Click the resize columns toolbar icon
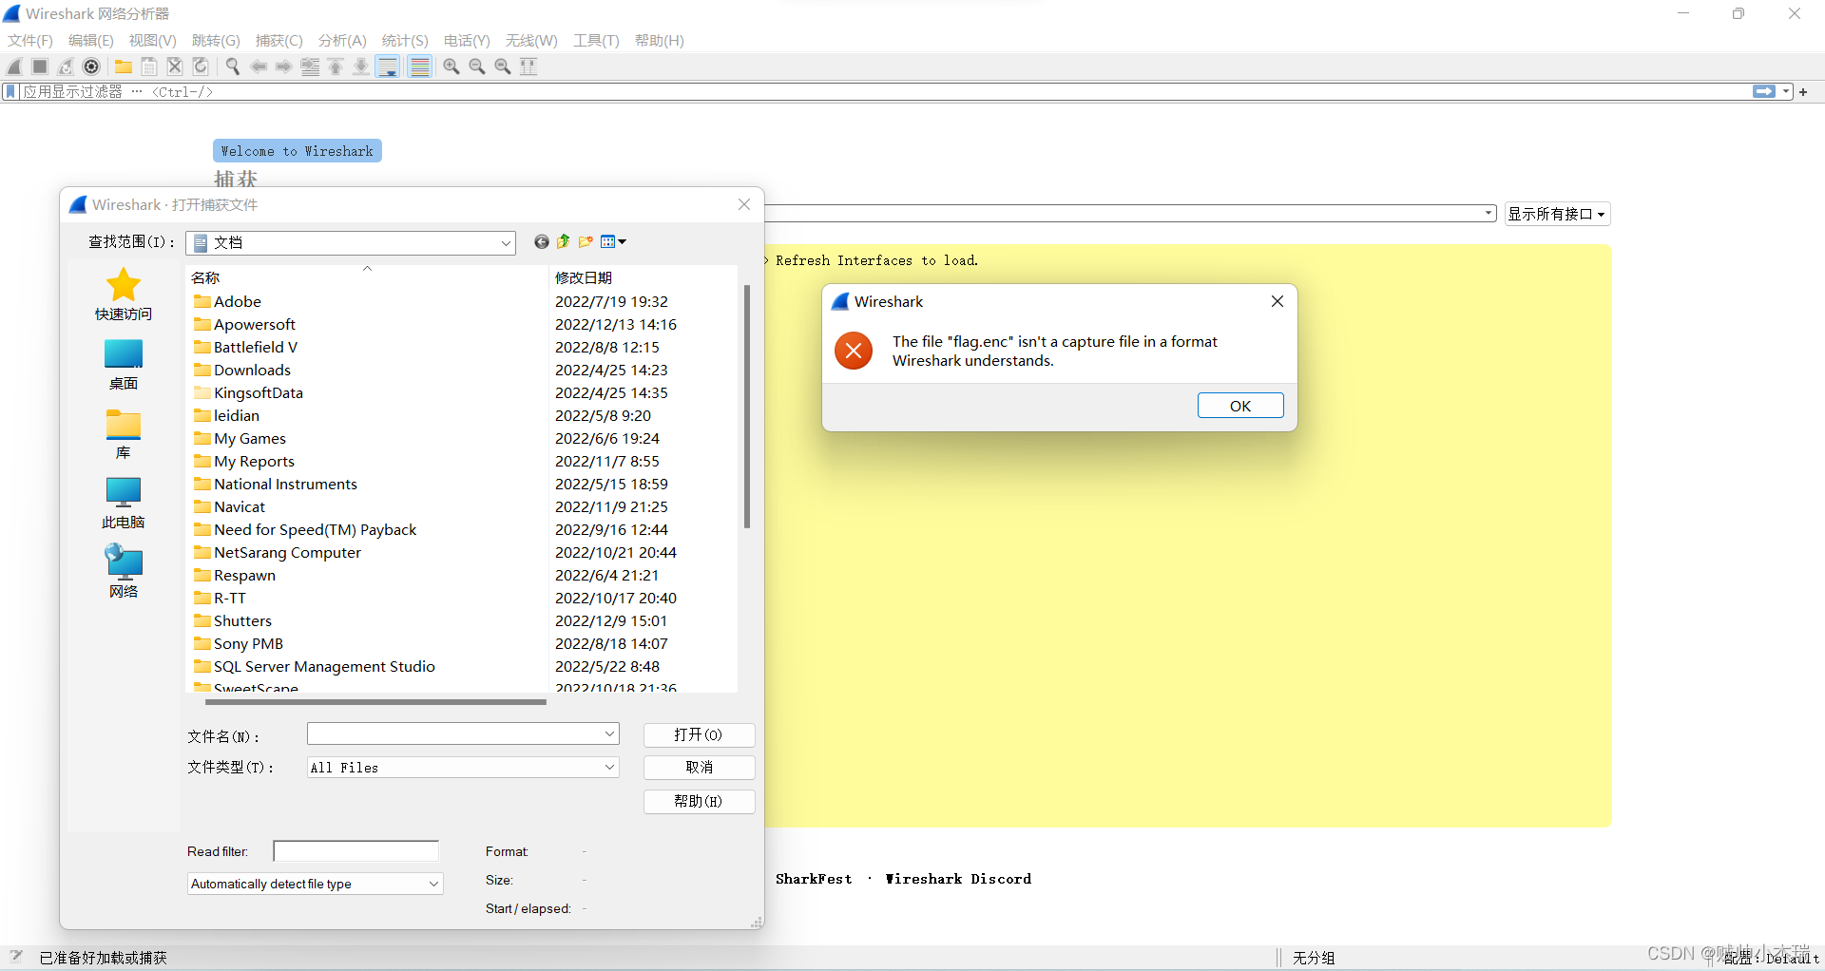This screenshot has height=971, width=1825. point(528,67)
